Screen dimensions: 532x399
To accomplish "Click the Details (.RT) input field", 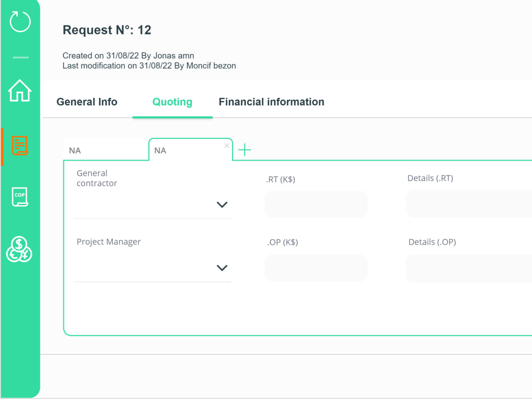I will (469, 204).
